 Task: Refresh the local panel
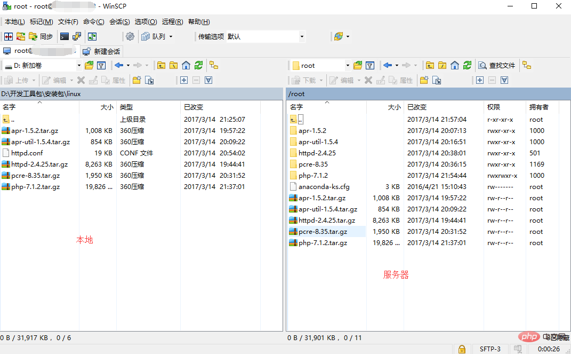pyautogui.click(x=198, y=65)
